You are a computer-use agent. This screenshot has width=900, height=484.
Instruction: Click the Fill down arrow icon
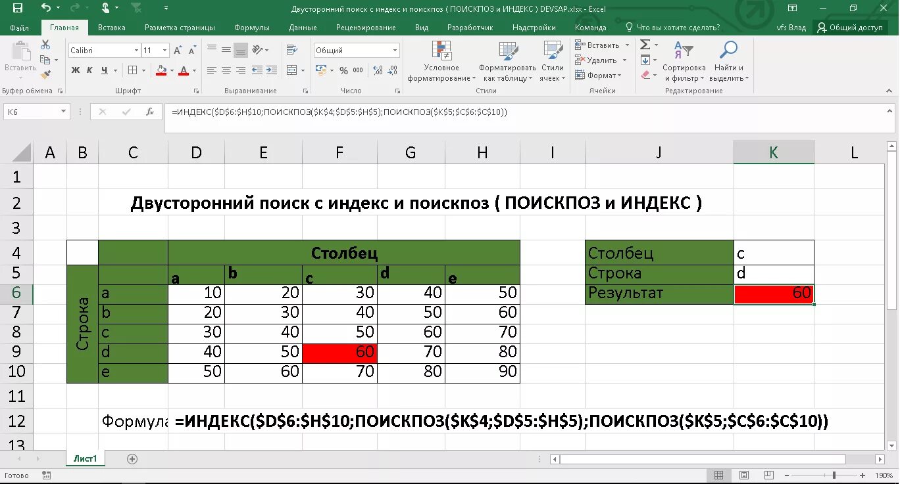point(645,60)
